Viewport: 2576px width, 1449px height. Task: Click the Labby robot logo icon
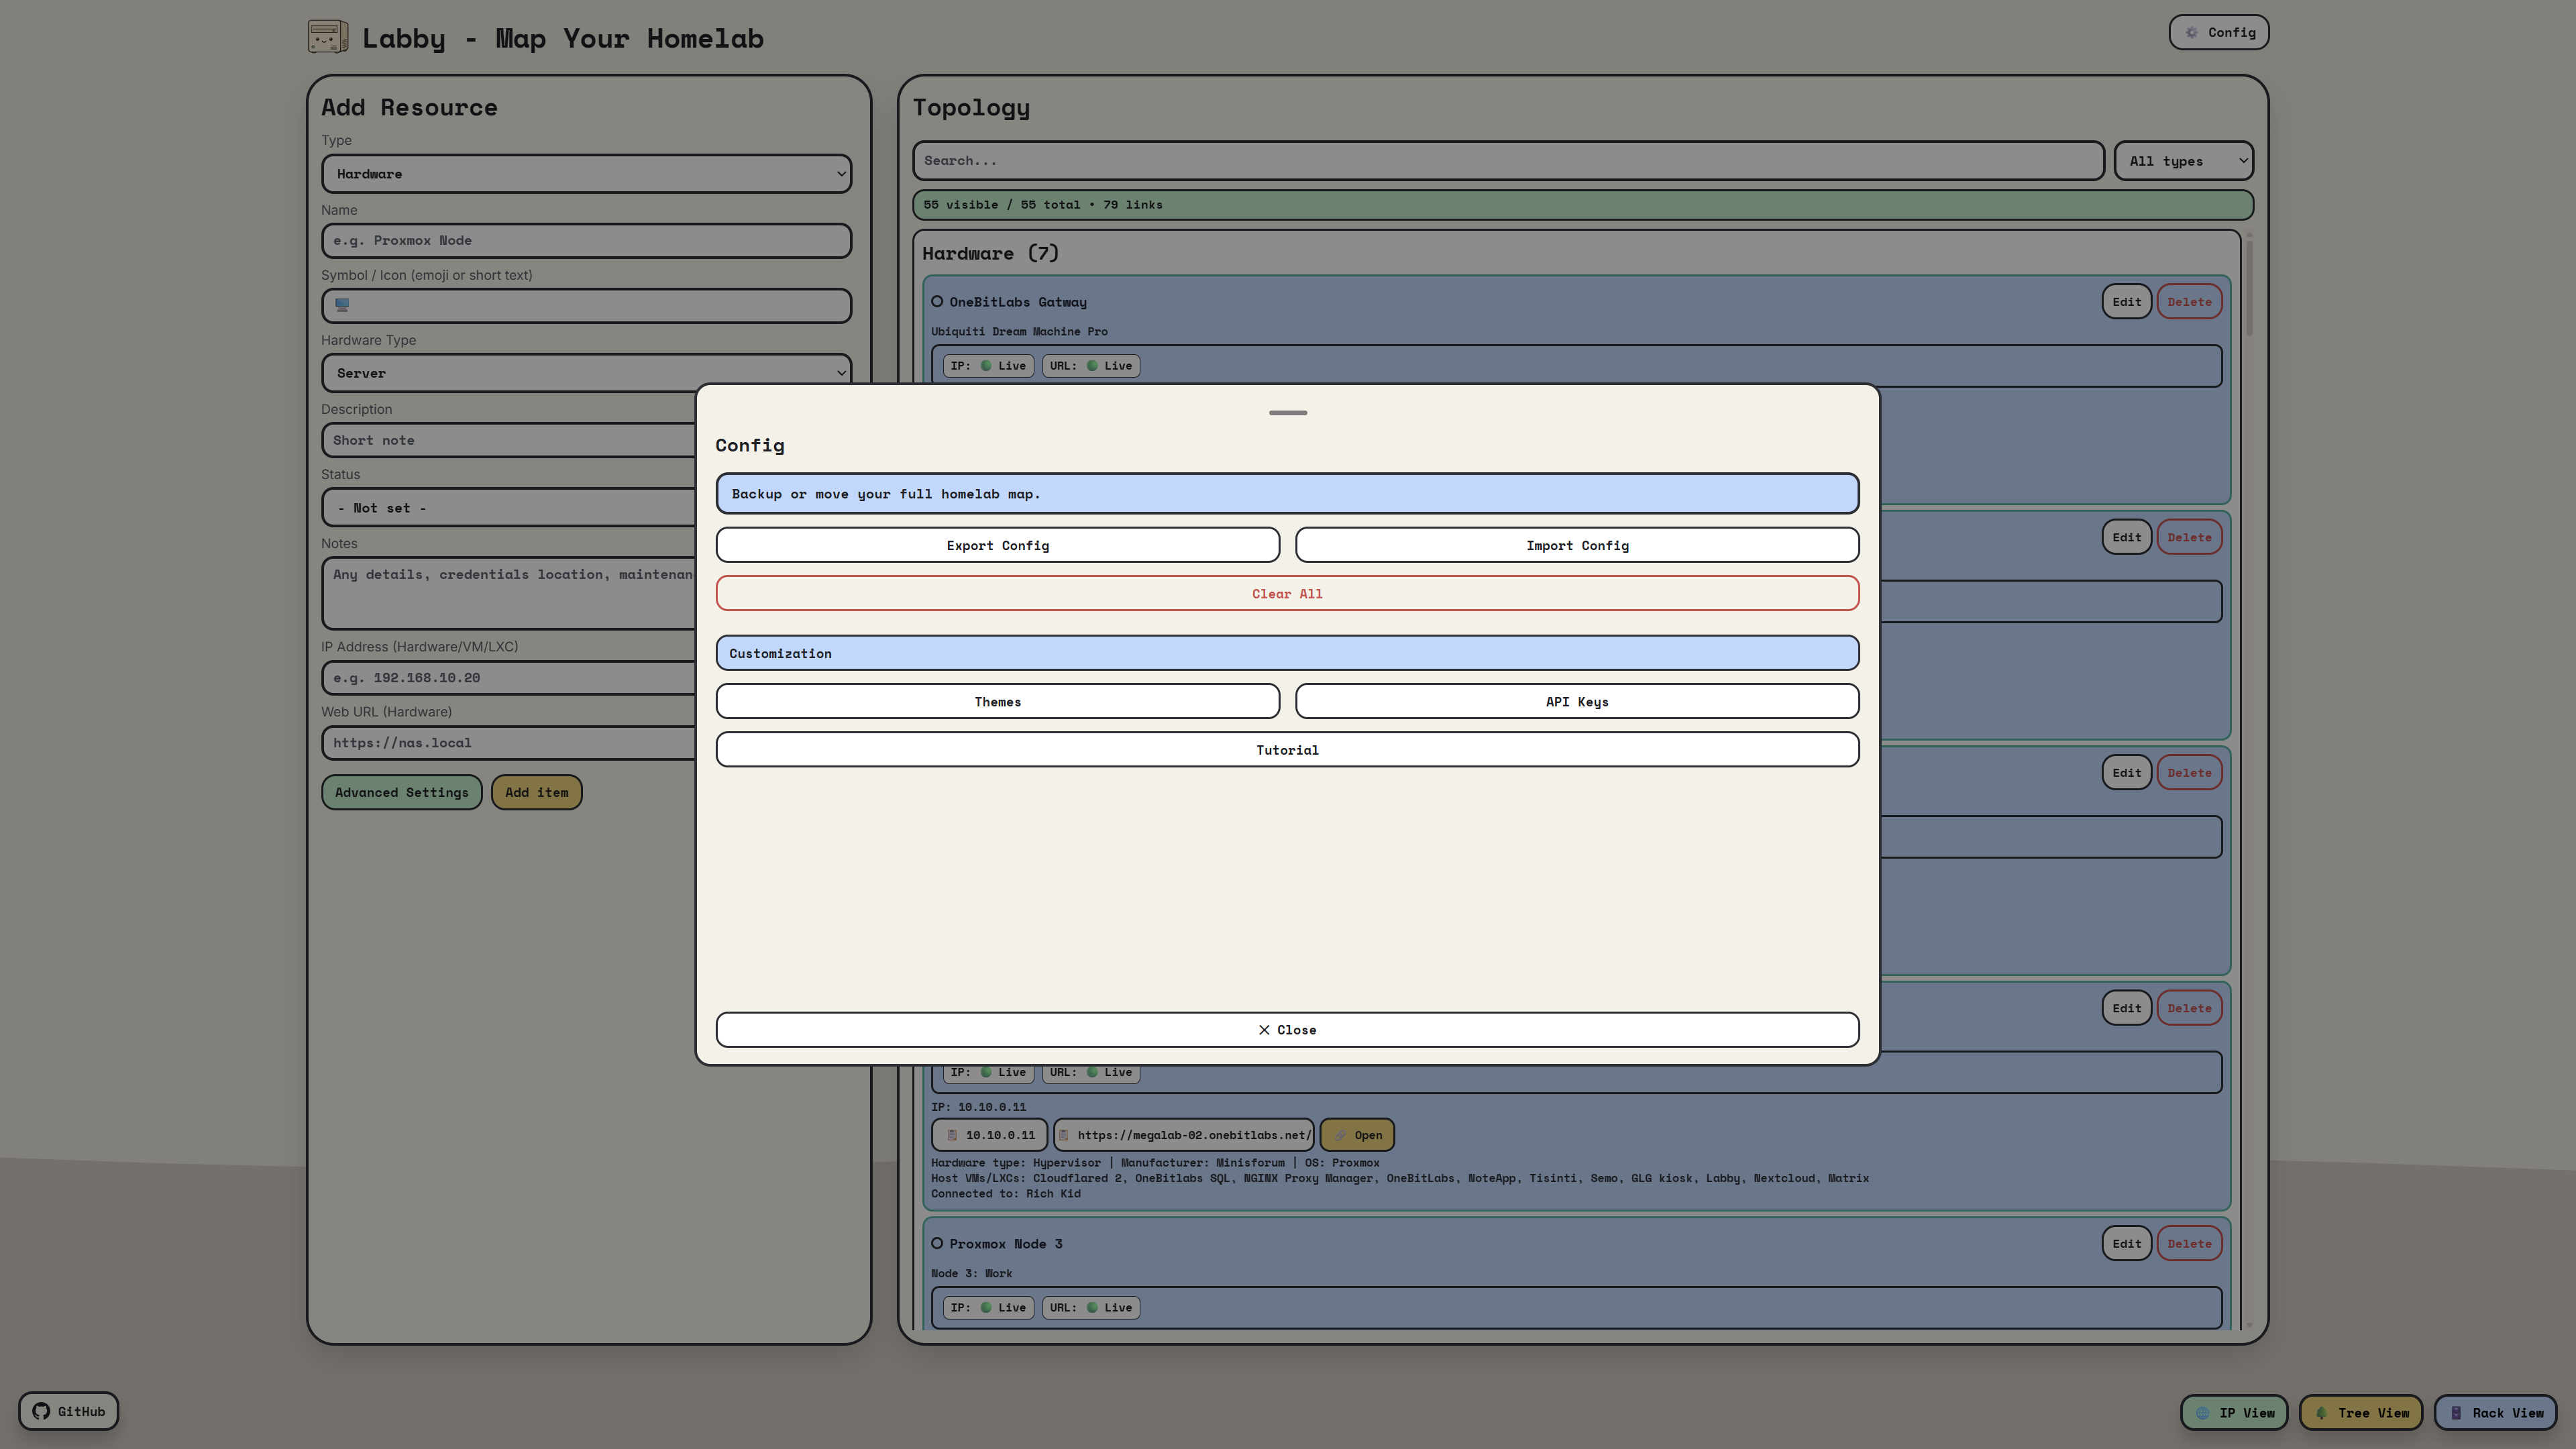pyautogui.click(x=328, y=37)
